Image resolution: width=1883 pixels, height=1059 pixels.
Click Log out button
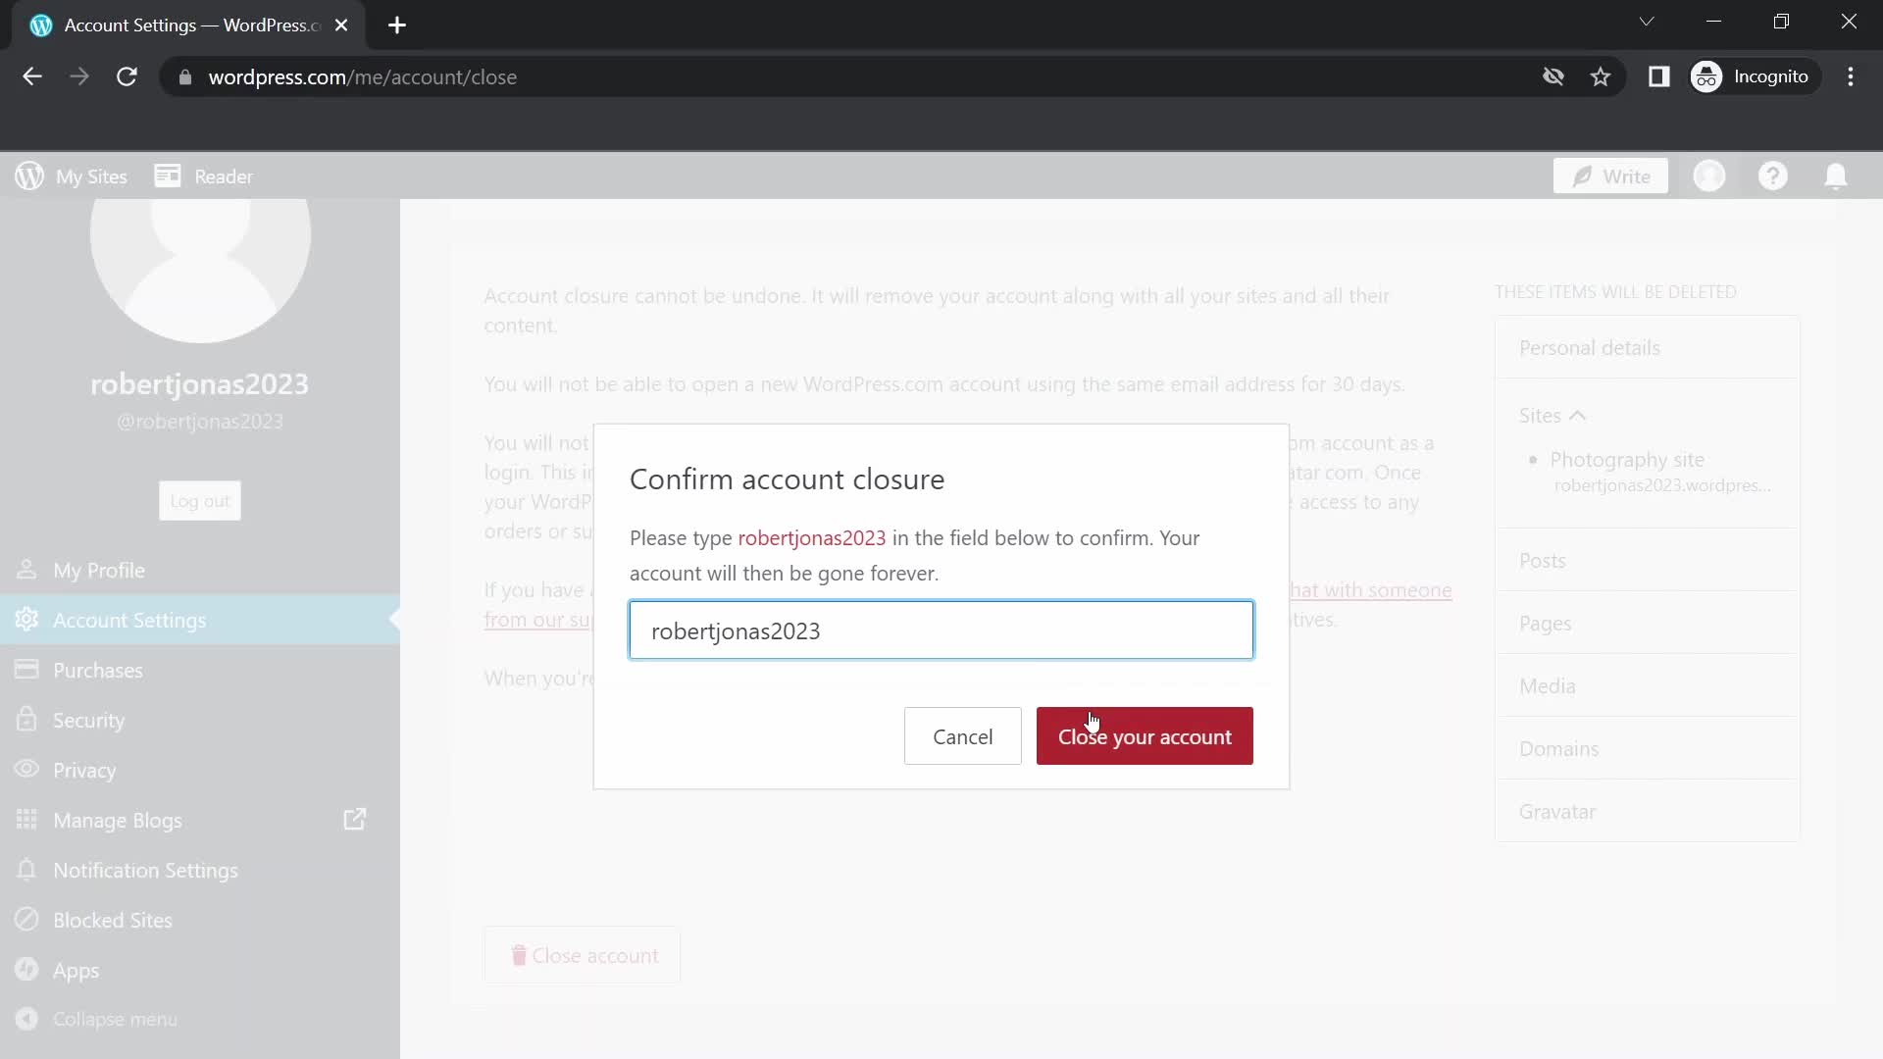tap(199, 502)
